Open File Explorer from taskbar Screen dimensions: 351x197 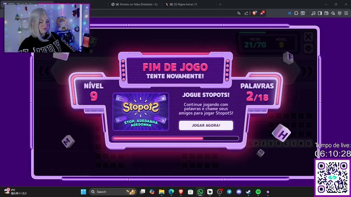pos(162,192)
